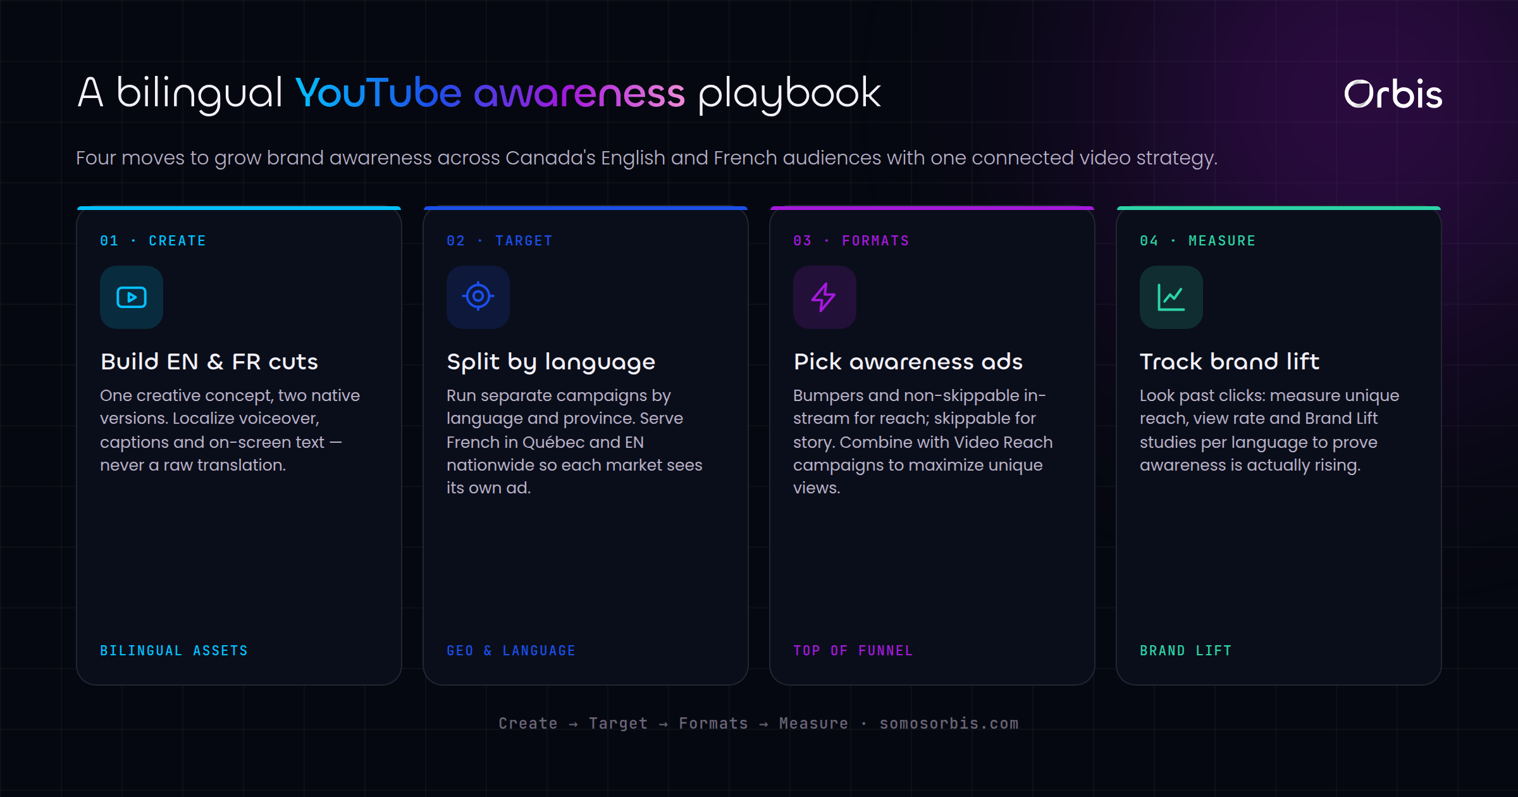1518x797 pixels.
Task: Click the Orbis logo
Action: pos(1393,95)
